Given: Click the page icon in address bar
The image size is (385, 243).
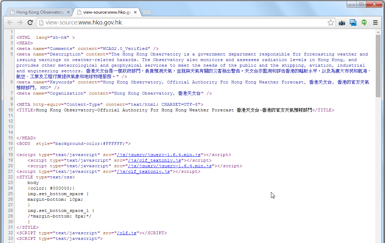Looking at the screenshot, I should 41,23.
